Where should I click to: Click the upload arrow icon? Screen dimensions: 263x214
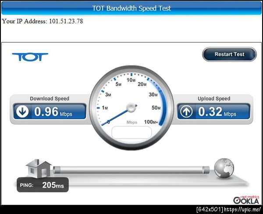tap(186, 112)
